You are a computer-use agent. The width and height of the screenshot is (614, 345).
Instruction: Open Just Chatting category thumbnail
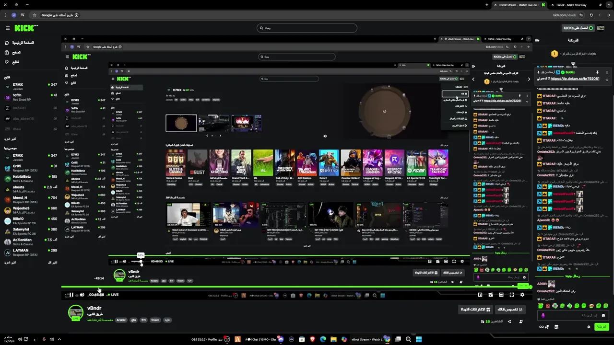[219, 163]
